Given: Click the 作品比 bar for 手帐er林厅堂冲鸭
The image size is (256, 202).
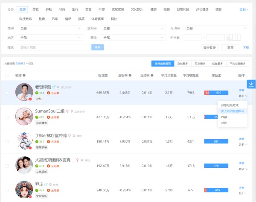Looking at the screenshot, I should (x=216, y=141).
